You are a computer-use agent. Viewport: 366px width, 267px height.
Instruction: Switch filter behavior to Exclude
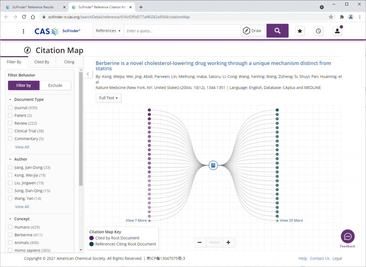(x=55, y=85)
